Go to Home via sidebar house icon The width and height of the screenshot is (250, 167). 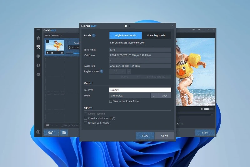(38, 38)
